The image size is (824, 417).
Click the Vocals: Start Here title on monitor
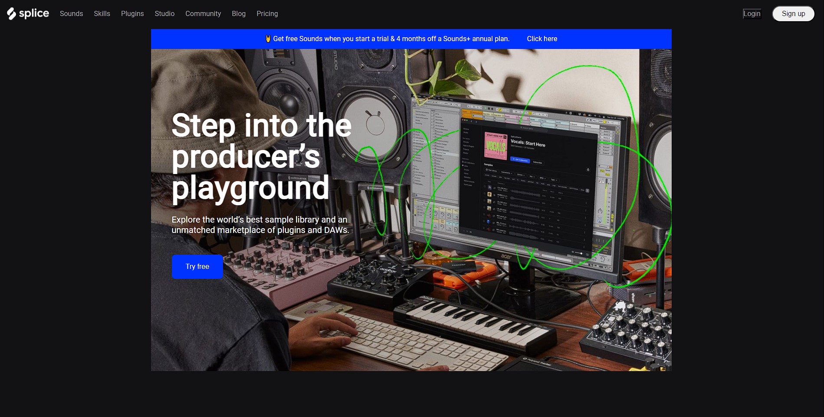(528, 143)
